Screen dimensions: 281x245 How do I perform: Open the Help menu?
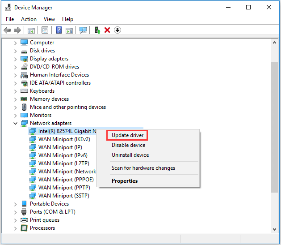click(67, 19)
